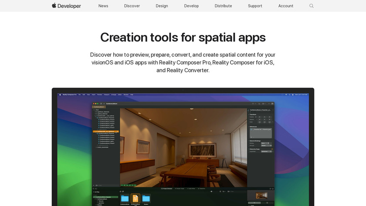Click the Support link
This screenshot has height=206, width=366.
(255, 6)
